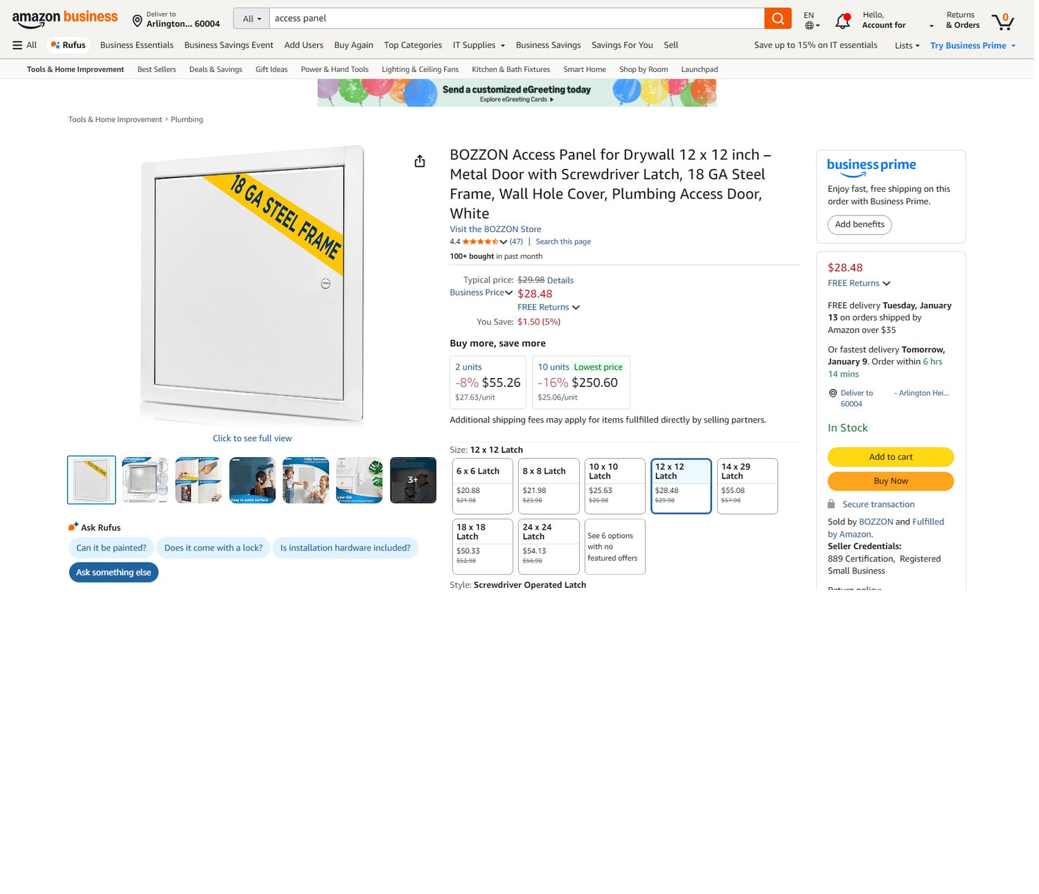
Task: Click the Amazon Business logo
Action: pyautogui.click(x=65, y=19)
